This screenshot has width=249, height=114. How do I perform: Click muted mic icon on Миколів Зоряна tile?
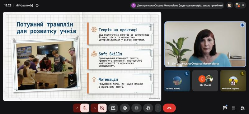242,74
